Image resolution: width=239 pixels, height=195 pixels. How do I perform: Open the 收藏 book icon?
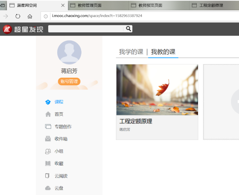48,163
